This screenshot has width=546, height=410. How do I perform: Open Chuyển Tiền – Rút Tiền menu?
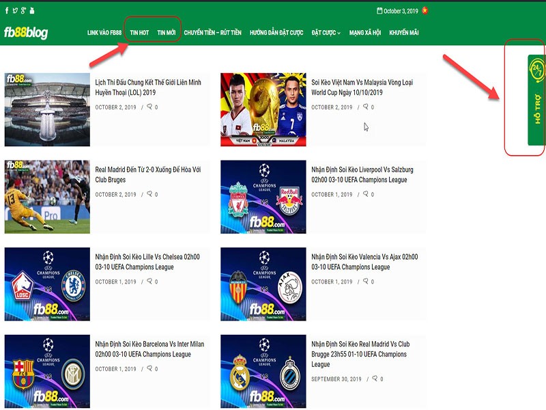[x=212, y=33]
